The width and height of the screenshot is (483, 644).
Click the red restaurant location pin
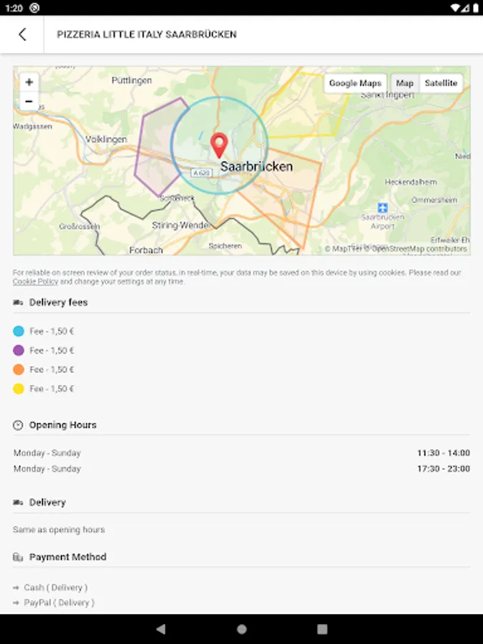click(x=219, y=145)
